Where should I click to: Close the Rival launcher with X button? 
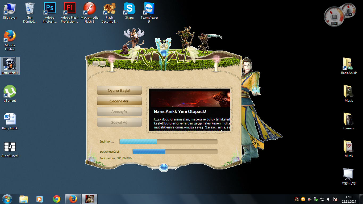pyautogui.click(x=95, y=63)
